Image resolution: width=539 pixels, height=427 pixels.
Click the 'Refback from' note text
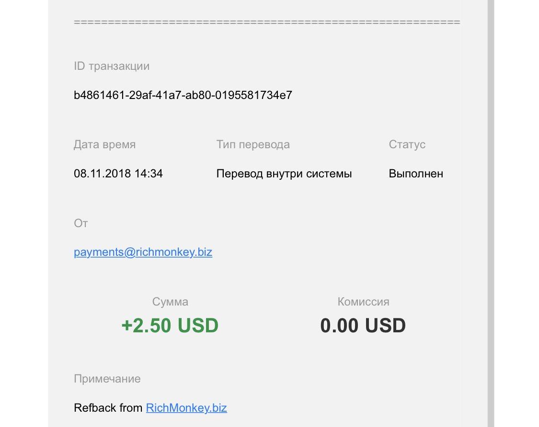108,408
